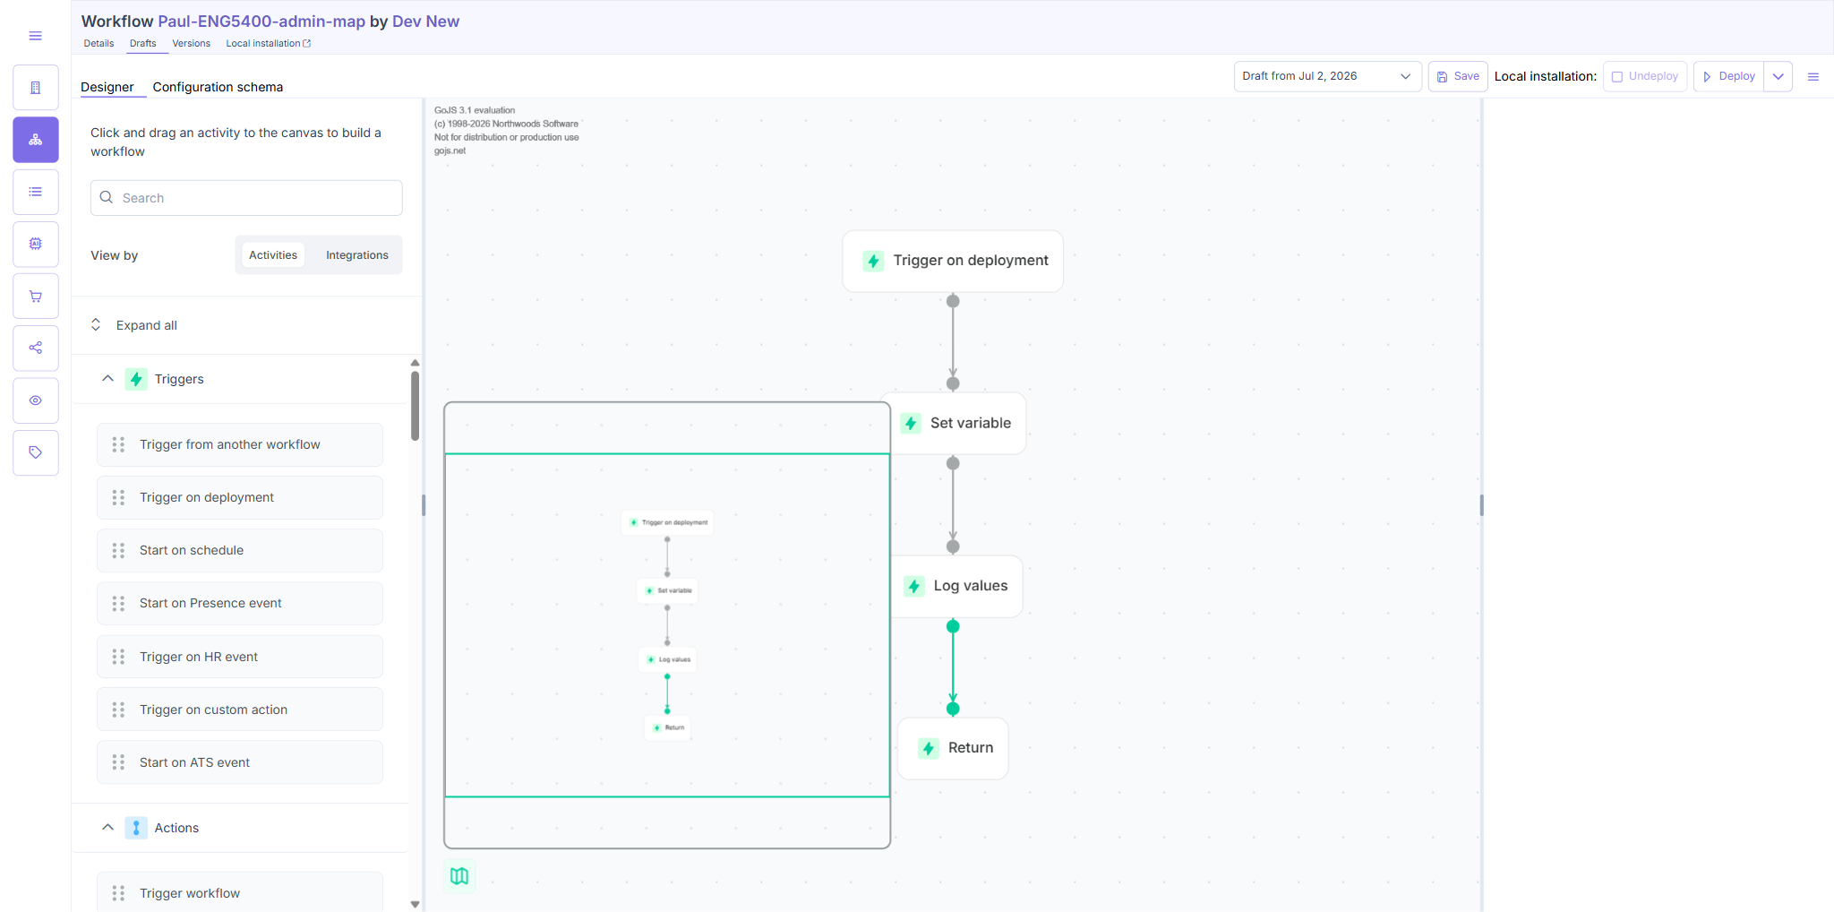
Task: Switch view to Integrations
Action: pos(357,255)
